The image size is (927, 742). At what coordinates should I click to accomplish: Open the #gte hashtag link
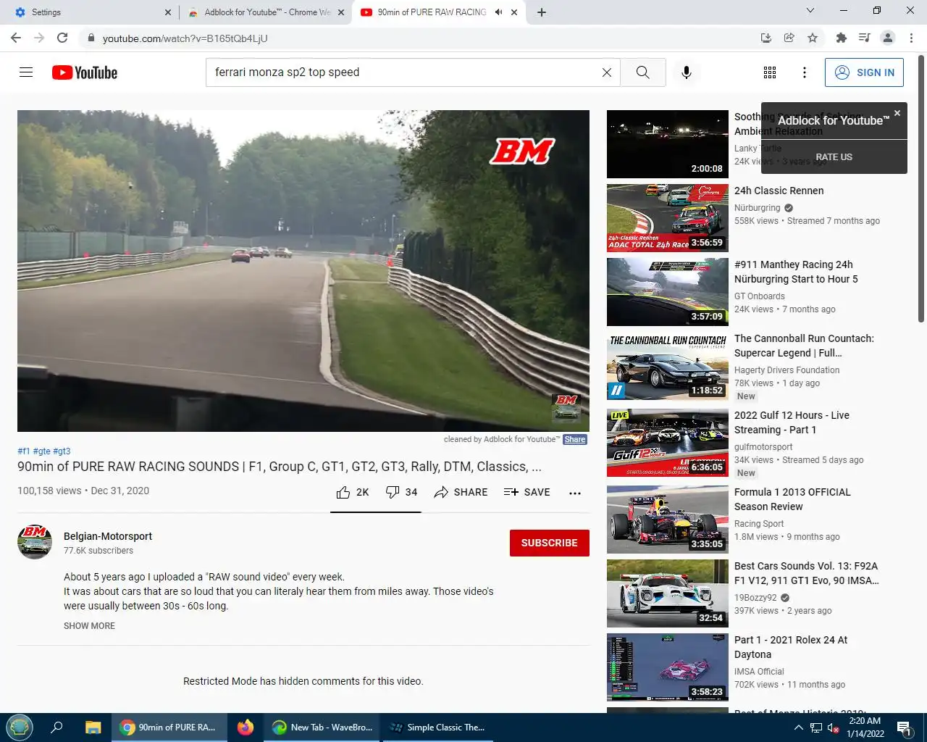pos(41,451)
